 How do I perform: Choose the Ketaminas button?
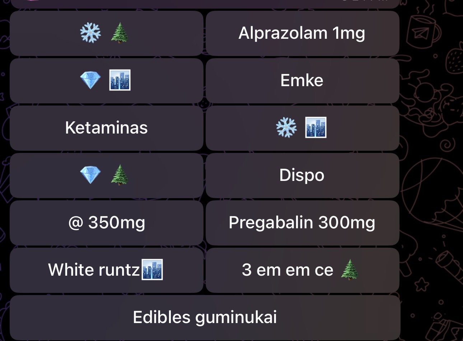click(x=107, y=128)
